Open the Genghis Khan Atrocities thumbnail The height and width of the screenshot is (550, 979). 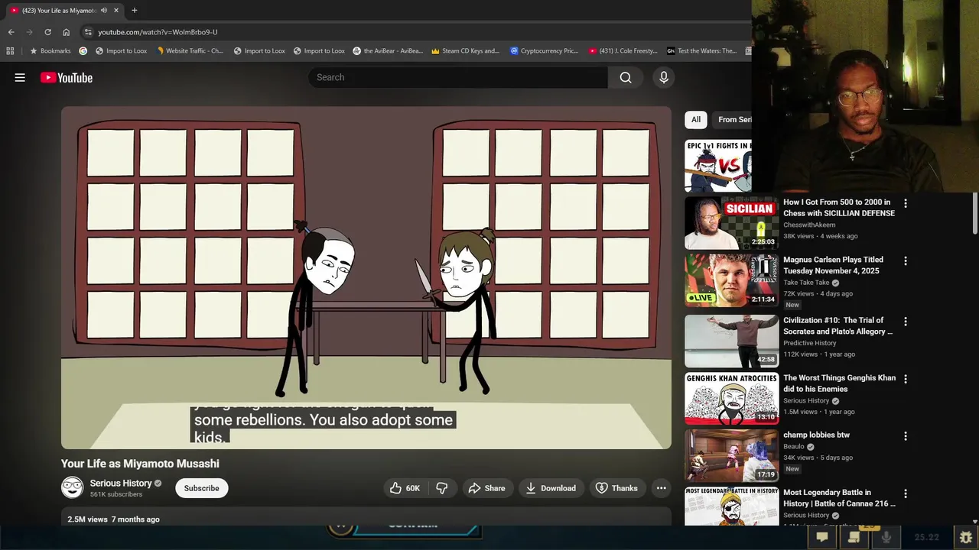[731, 399]
